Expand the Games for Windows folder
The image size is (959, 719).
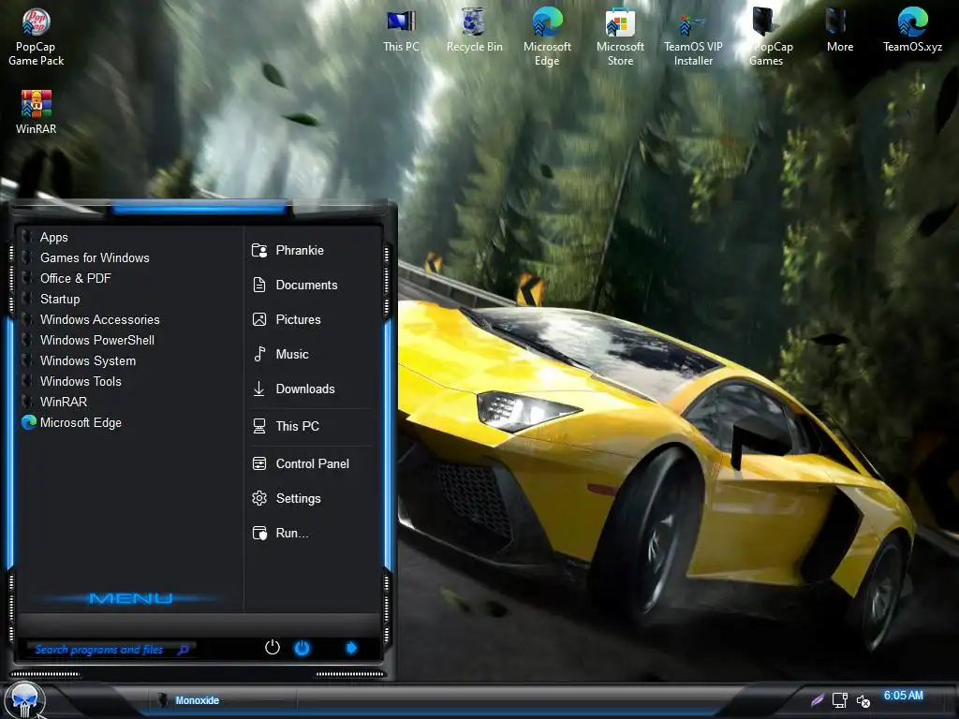(x=85, y=258)
